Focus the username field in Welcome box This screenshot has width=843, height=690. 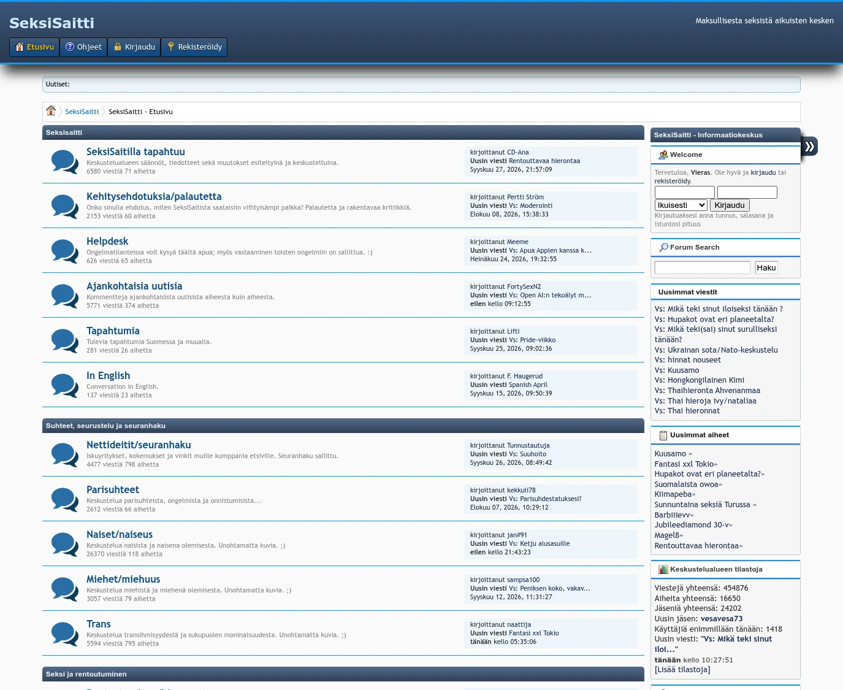[685, 192]
